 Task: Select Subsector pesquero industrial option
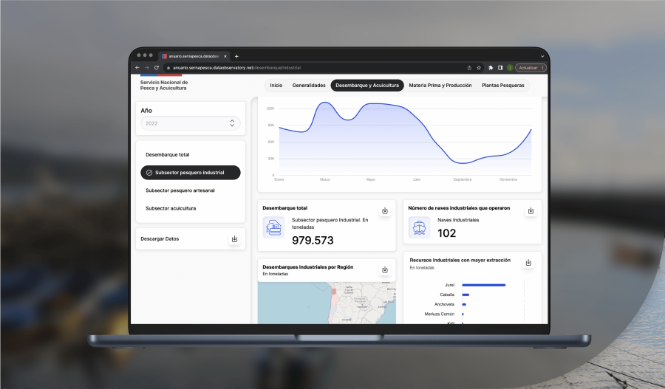click(191, 172)
